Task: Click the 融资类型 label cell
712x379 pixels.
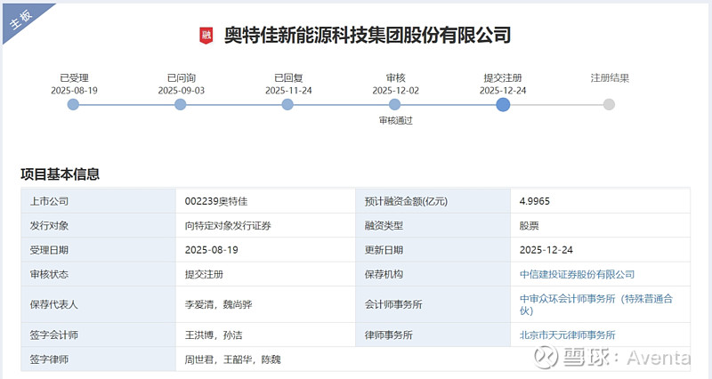Action: click(x=433, y=226)
